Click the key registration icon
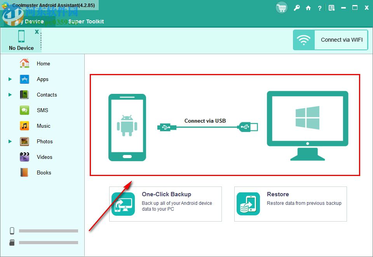Image resolution: width=373 pixels, height=257 pixels. click(x=296, y=7)
